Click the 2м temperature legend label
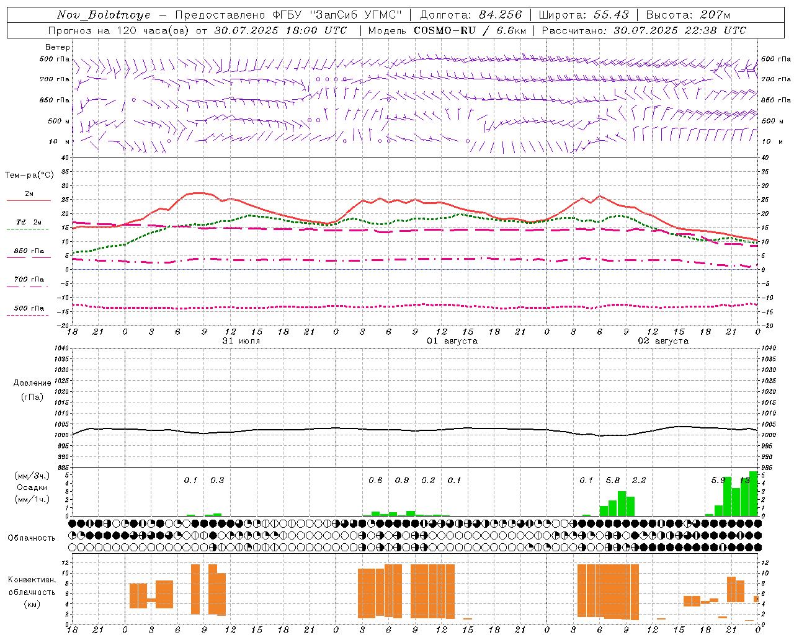Image resolution: width=794 pixels, height=635 pixels. pos(29,193)
